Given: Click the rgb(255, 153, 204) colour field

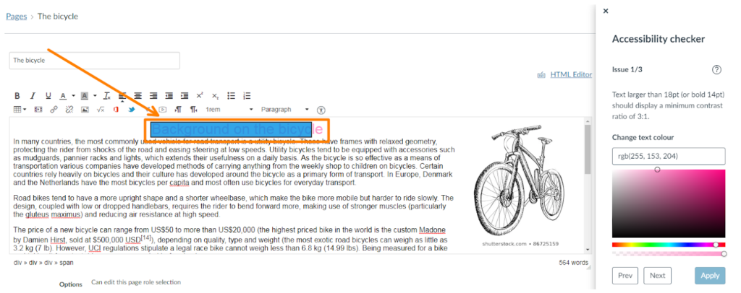Looking at the screenshot, I should (668, 156).
